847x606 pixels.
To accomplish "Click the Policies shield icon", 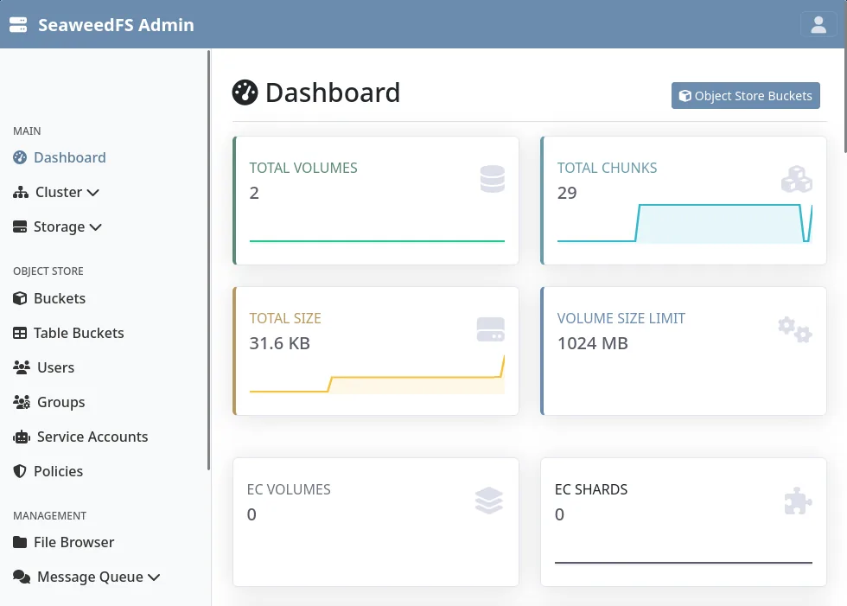I will click(20, 471).
